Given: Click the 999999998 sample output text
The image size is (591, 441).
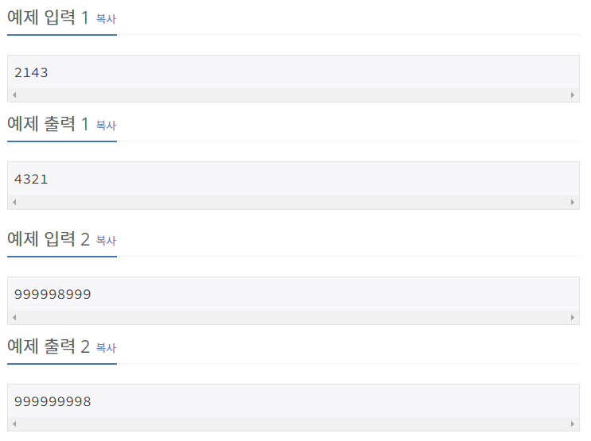Looking at the screenshot, I should [x=52, y=401].
